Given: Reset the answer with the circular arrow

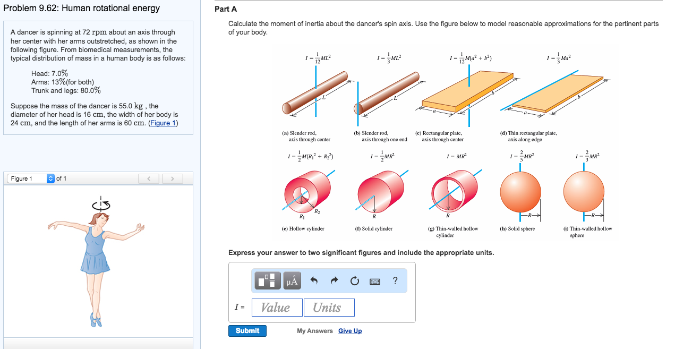Looking at the screenshot, I should (x=354, y=280).
